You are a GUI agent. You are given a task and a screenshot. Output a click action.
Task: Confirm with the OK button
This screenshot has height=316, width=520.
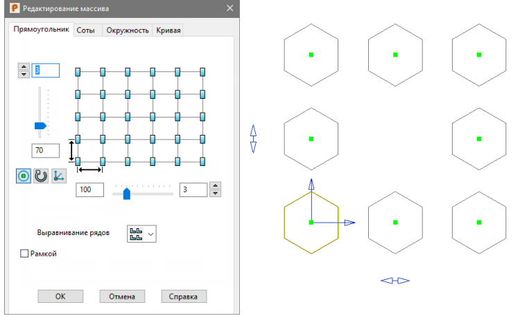click(x=60, y=297)
